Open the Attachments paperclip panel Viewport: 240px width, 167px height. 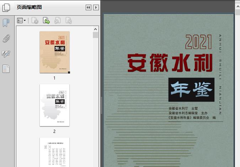(x=6, y=38)
